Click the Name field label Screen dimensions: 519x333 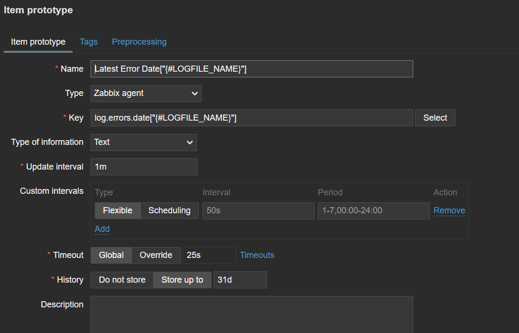coord(72,69)
